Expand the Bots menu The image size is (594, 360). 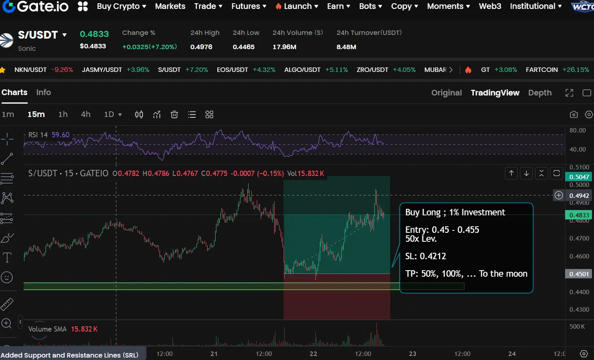tap(371, 6)
